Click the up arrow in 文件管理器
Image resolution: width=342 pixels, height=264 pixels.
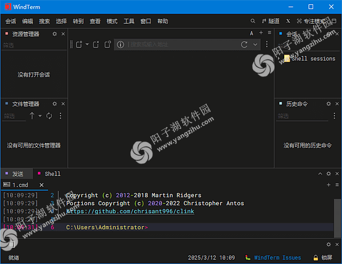32,115
